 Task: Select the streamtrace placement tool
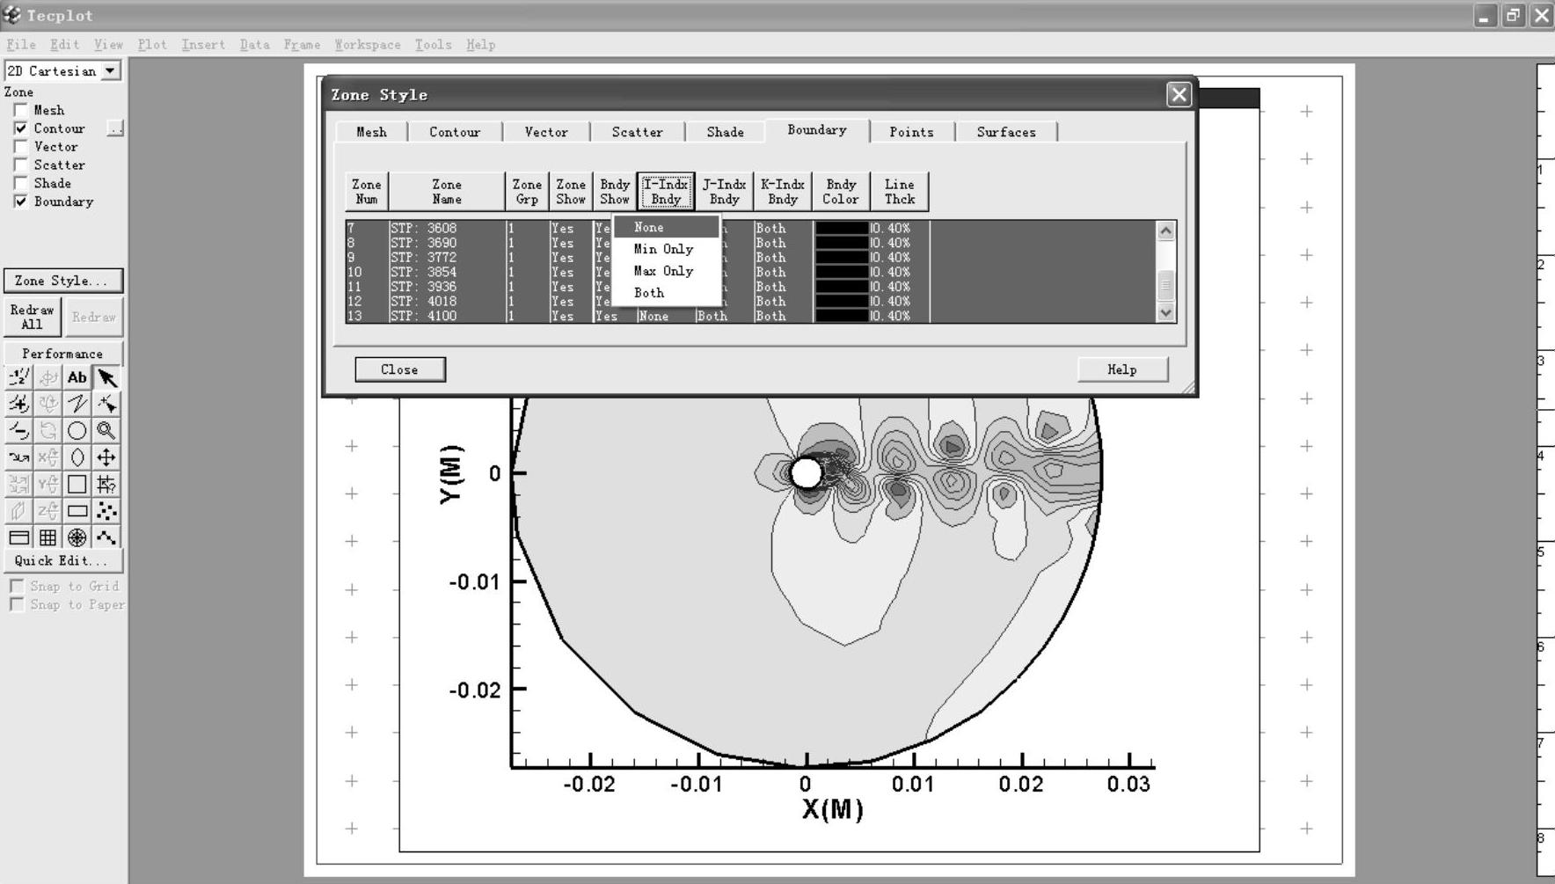tap(18, 457)
